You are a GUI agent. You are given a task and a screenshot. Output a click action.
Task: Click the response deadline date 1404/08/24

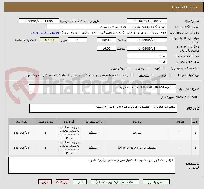(x=147, y=40)
